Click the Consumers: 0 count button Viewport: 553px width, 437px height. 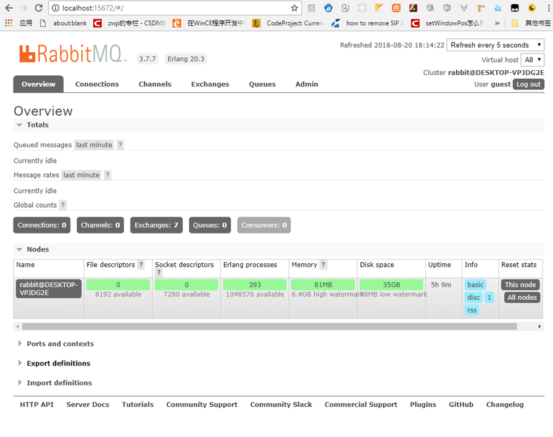pyautogui.click(x=264, y=226)
